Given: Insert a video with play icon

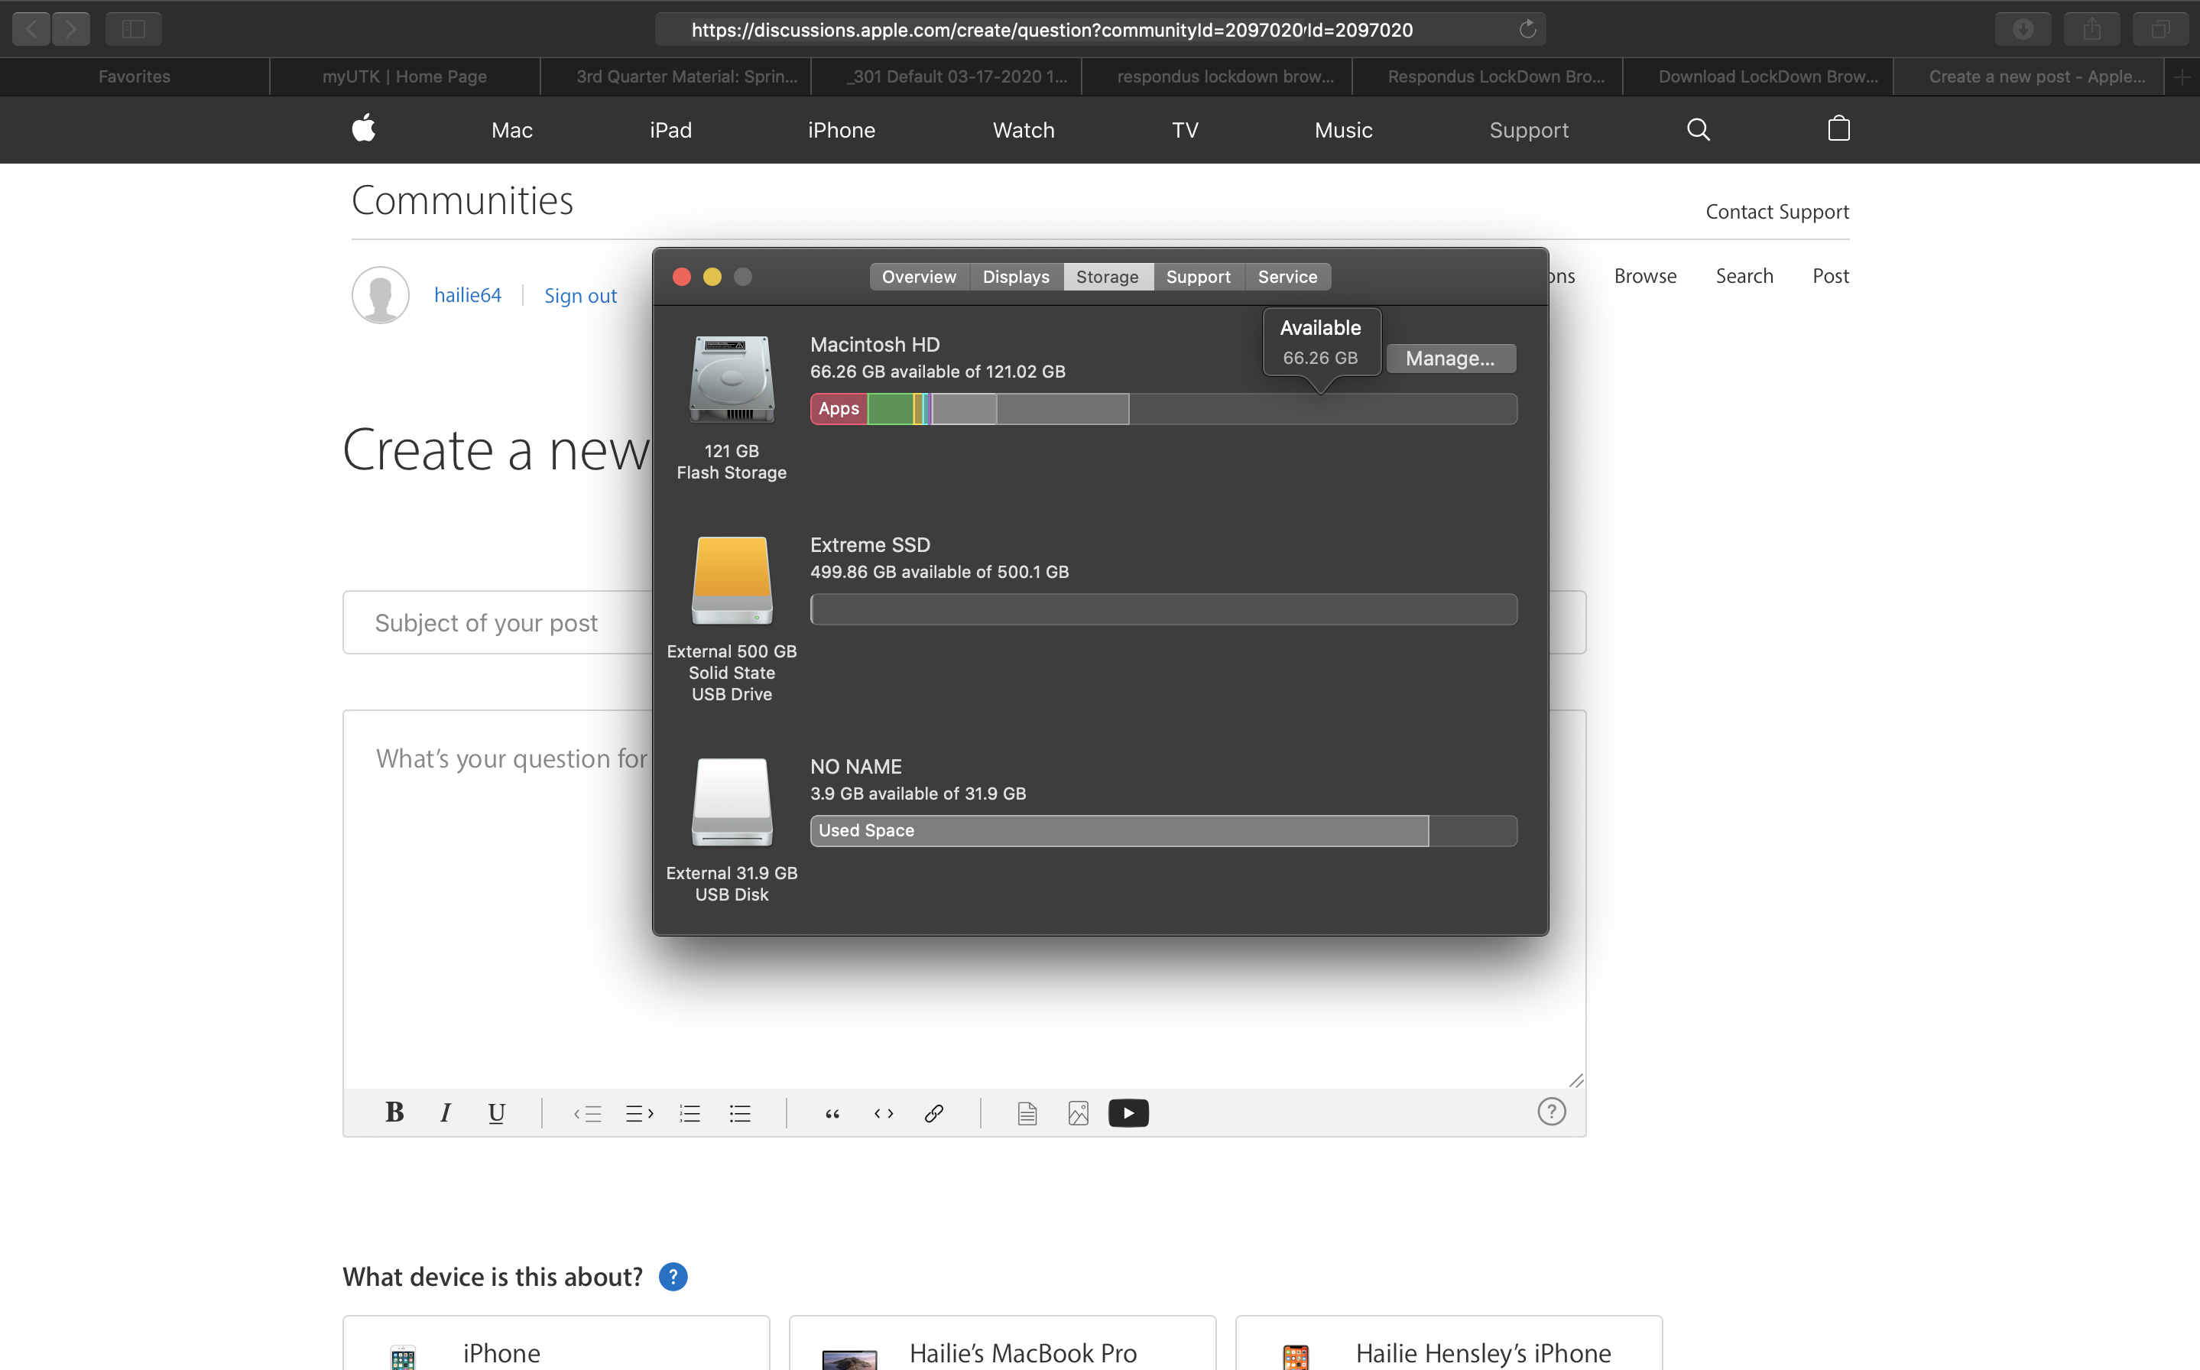Looking at the screenshot, I should [1128, 1112].
